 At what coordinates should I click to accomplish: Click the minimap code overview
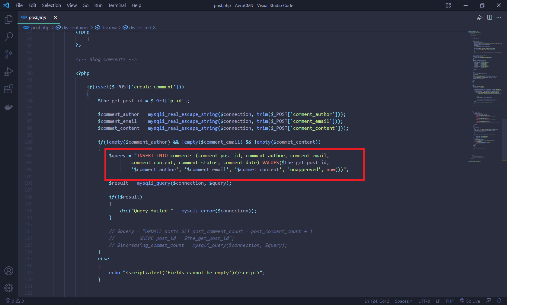click(x=485, y=97)
